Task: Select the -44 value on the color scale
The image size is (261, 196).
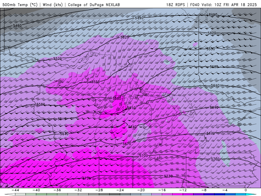Action: pos(15,190)
